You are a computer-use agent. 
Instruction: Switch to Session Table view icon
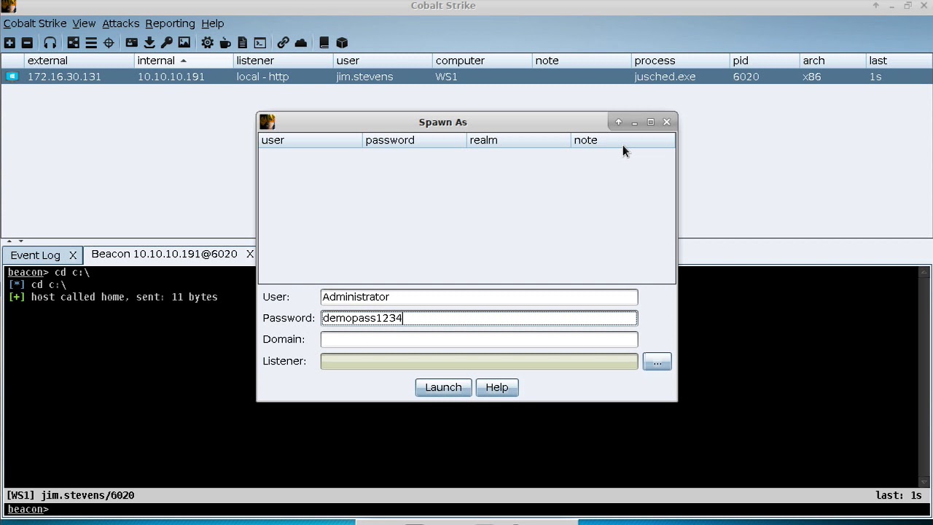pyautogui.click(x=91, y=43)
